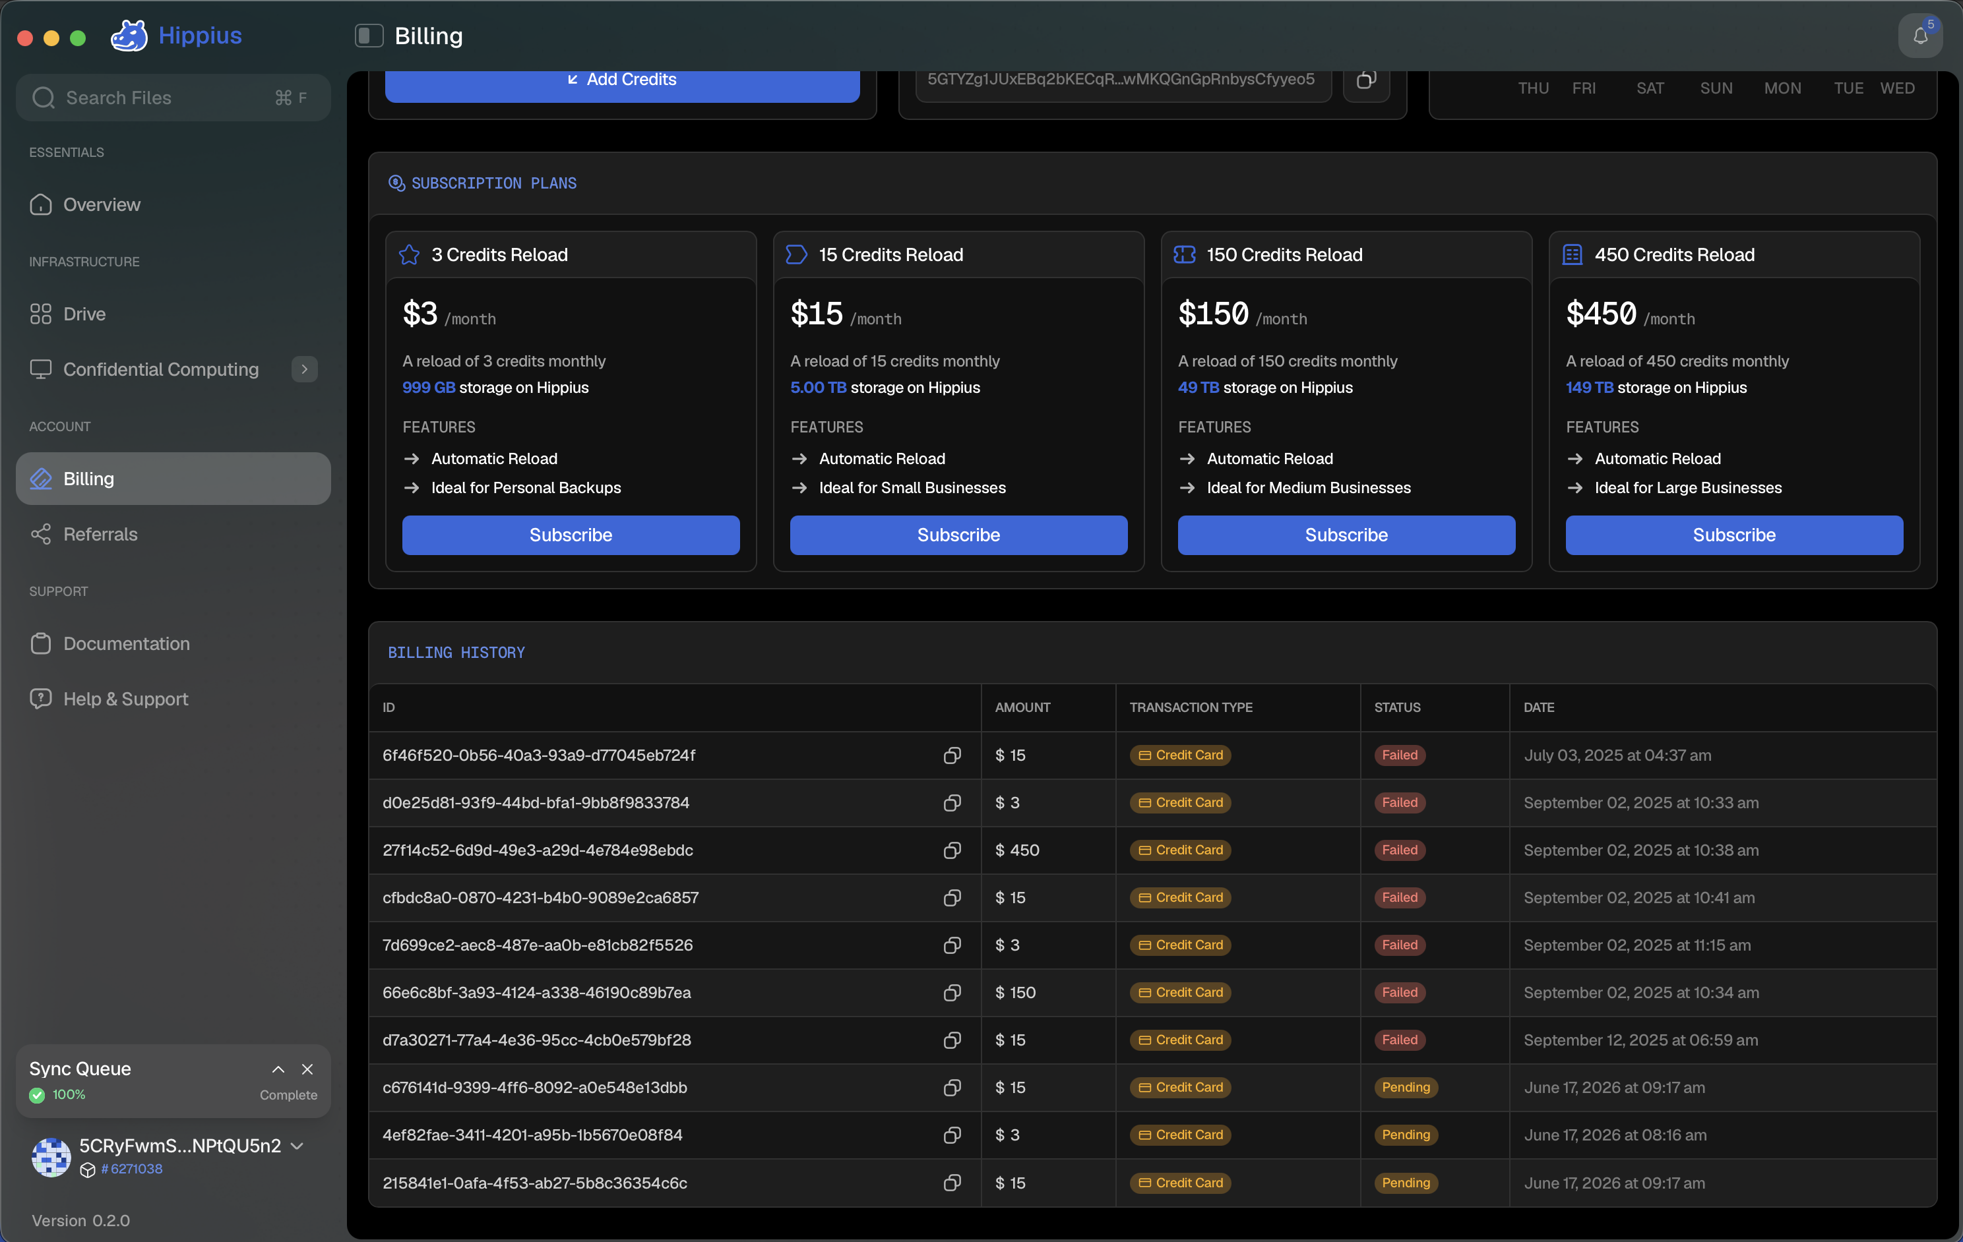
Task: Click the ID column header
Action: point(389,707)
